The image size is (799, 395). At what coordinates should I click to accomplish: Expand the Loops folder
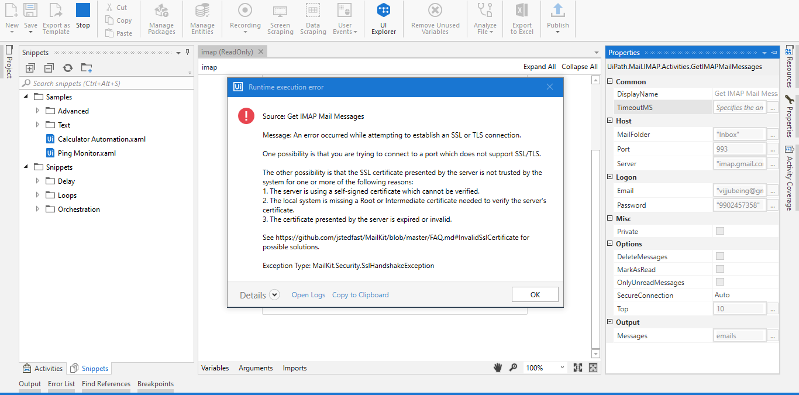point(38,195)
